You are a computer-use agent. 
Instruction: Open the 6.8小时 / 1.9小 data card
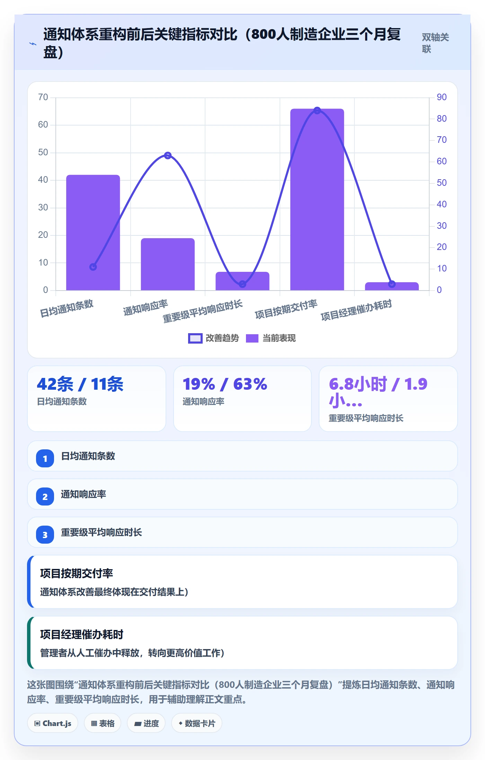tap(388, 399)
